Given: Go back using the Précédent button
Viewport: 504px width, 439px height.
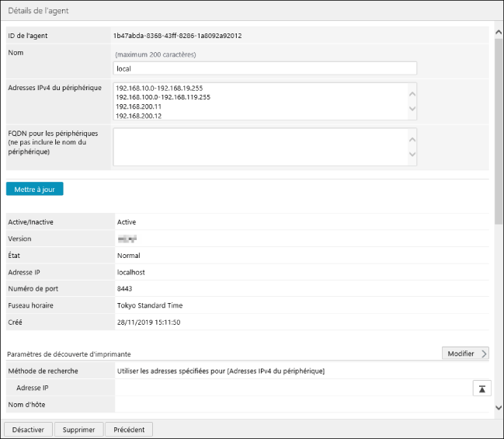Looking at the screenshot, I should [129, 429].
